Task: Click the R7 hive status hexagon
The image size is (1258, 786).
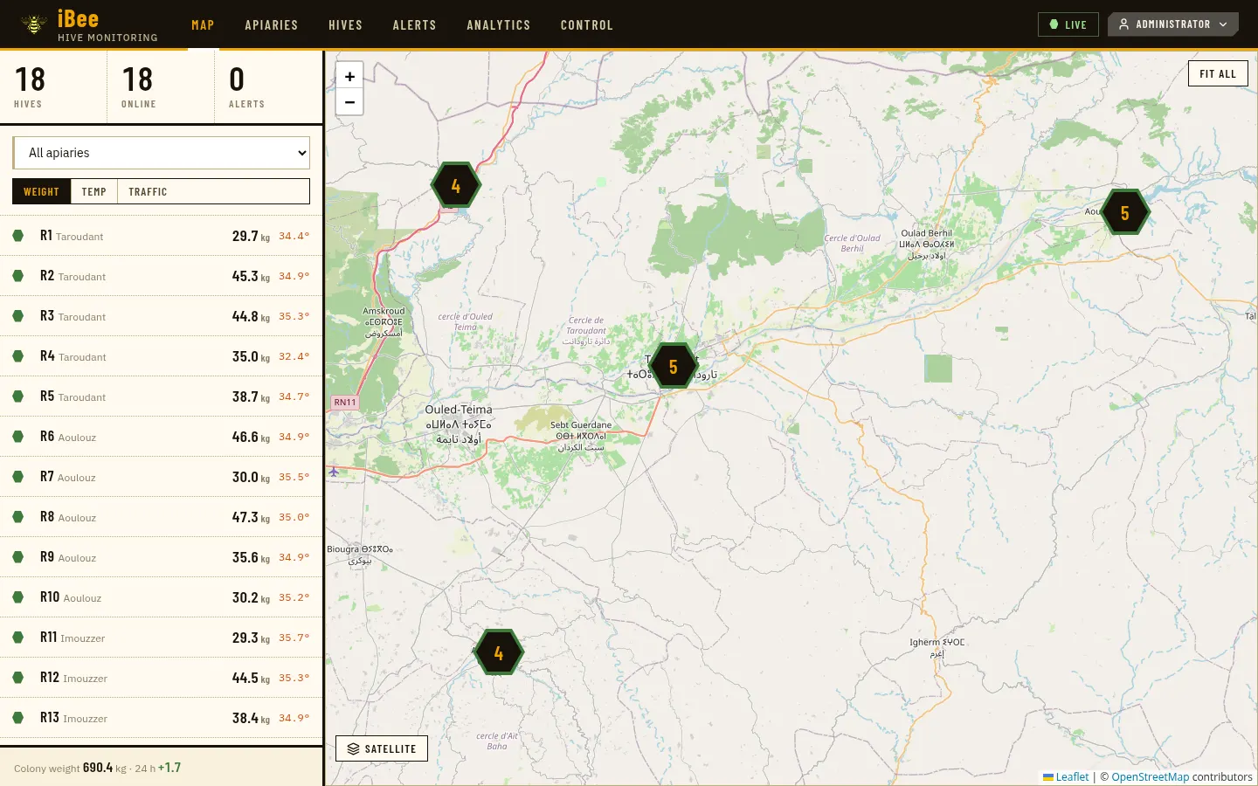Action: 17,477
